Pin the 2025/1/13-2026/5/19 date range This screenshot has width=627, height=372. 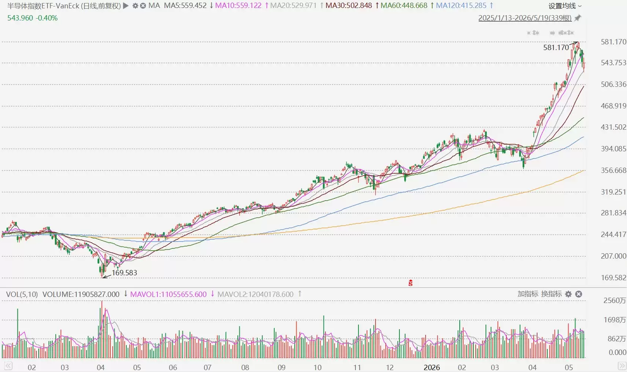[578, 18]
